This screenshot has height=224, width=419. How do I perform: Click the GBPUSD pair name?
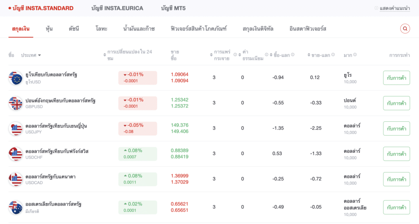60,101
